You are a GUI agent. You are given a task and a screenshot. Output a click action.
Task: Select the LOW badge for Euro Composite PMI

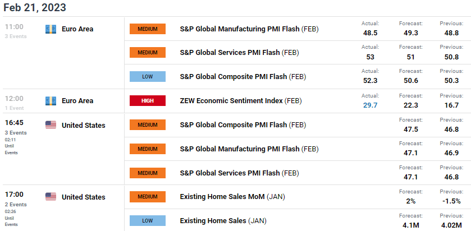click(x=148, y=76)
